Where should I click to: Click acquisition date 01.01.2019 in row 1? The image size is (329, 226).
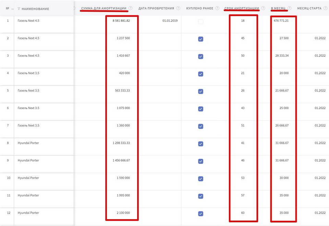click(170, 21)
